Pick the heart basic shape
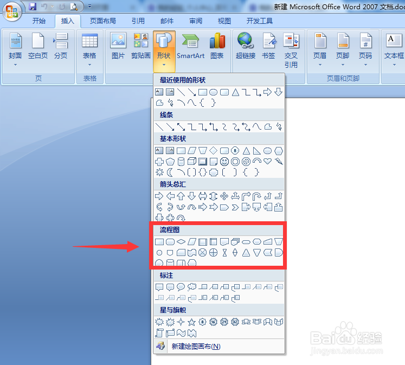The width and height of the screenshot is (405, 365). click(268, 162)
